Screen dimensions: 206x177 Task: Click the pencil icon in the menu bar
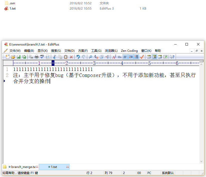[6, 51]
